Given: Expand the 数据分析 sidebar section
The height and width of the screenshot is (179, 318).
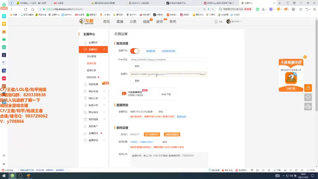Looking at the screenshot, I should 104,105.
